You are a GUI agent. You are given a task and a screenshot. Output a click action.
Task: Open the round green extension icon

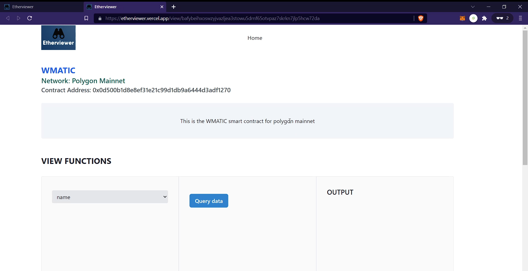point(473,18)
